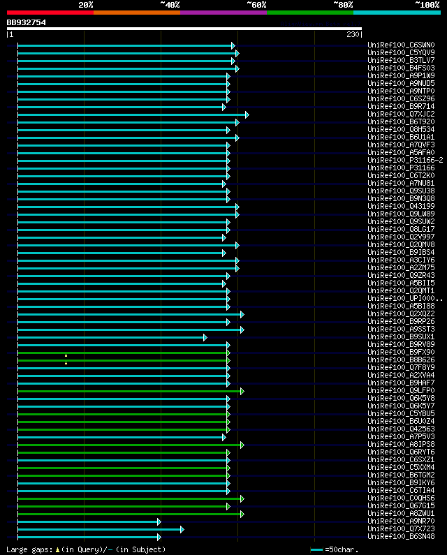Select the UniRef100_Q9SUW2 entry

tap(401, 221)
